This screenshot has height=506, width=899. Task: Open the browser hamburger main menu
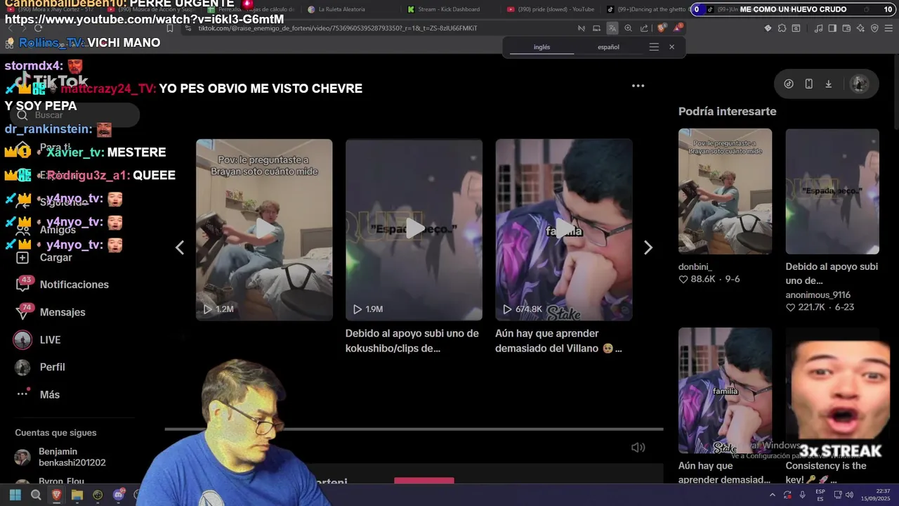pos(888,28)
